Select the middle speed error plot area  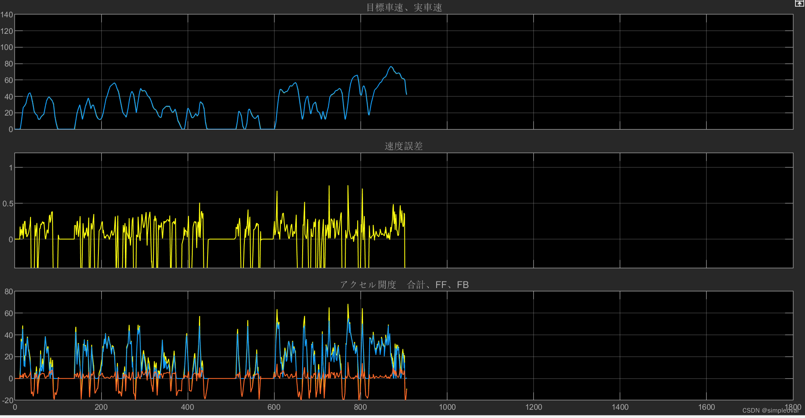(404, 210)
